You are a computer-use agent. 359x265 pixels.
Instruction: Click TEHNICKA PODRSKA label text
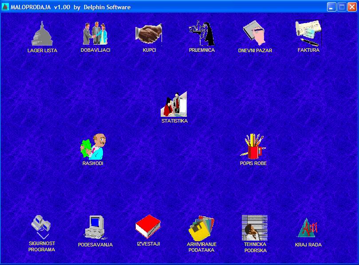(255, 247)
